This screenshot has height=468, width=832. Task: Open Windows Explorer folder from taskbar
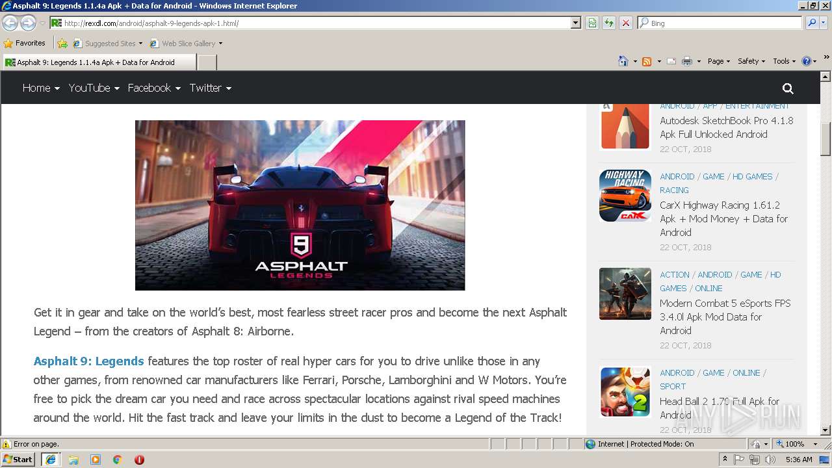[x=73, y=460]
